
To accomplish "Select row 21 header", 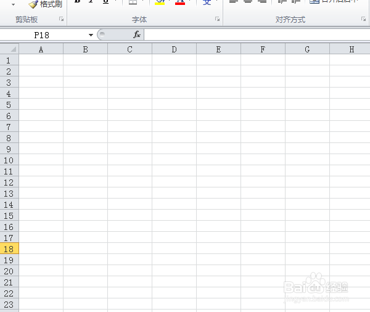I will coord(9,282).
